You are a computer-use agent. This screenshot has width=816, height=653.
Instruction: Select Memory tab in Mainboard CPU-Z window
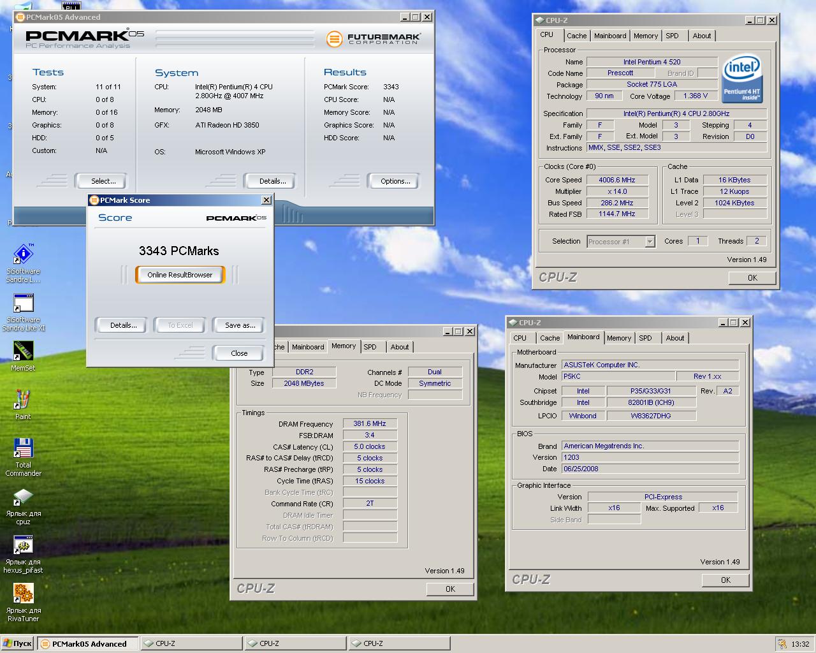[619, 338]
